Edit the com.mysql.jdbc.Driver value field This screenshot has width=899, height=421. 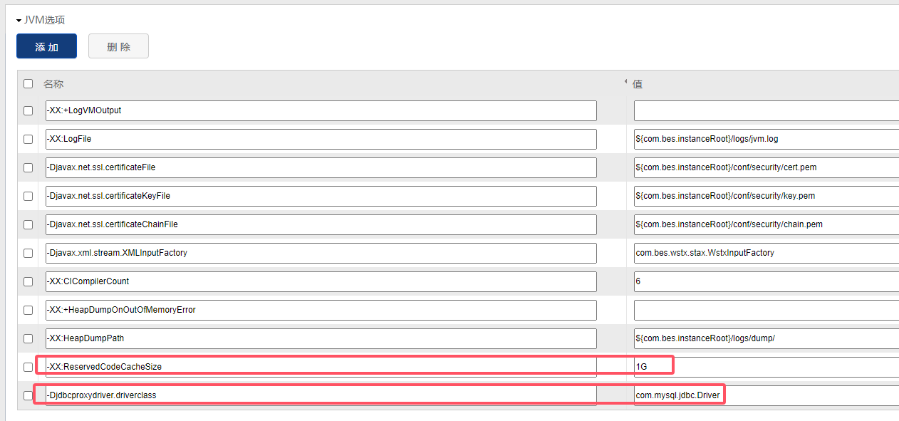tap(766, 395)
